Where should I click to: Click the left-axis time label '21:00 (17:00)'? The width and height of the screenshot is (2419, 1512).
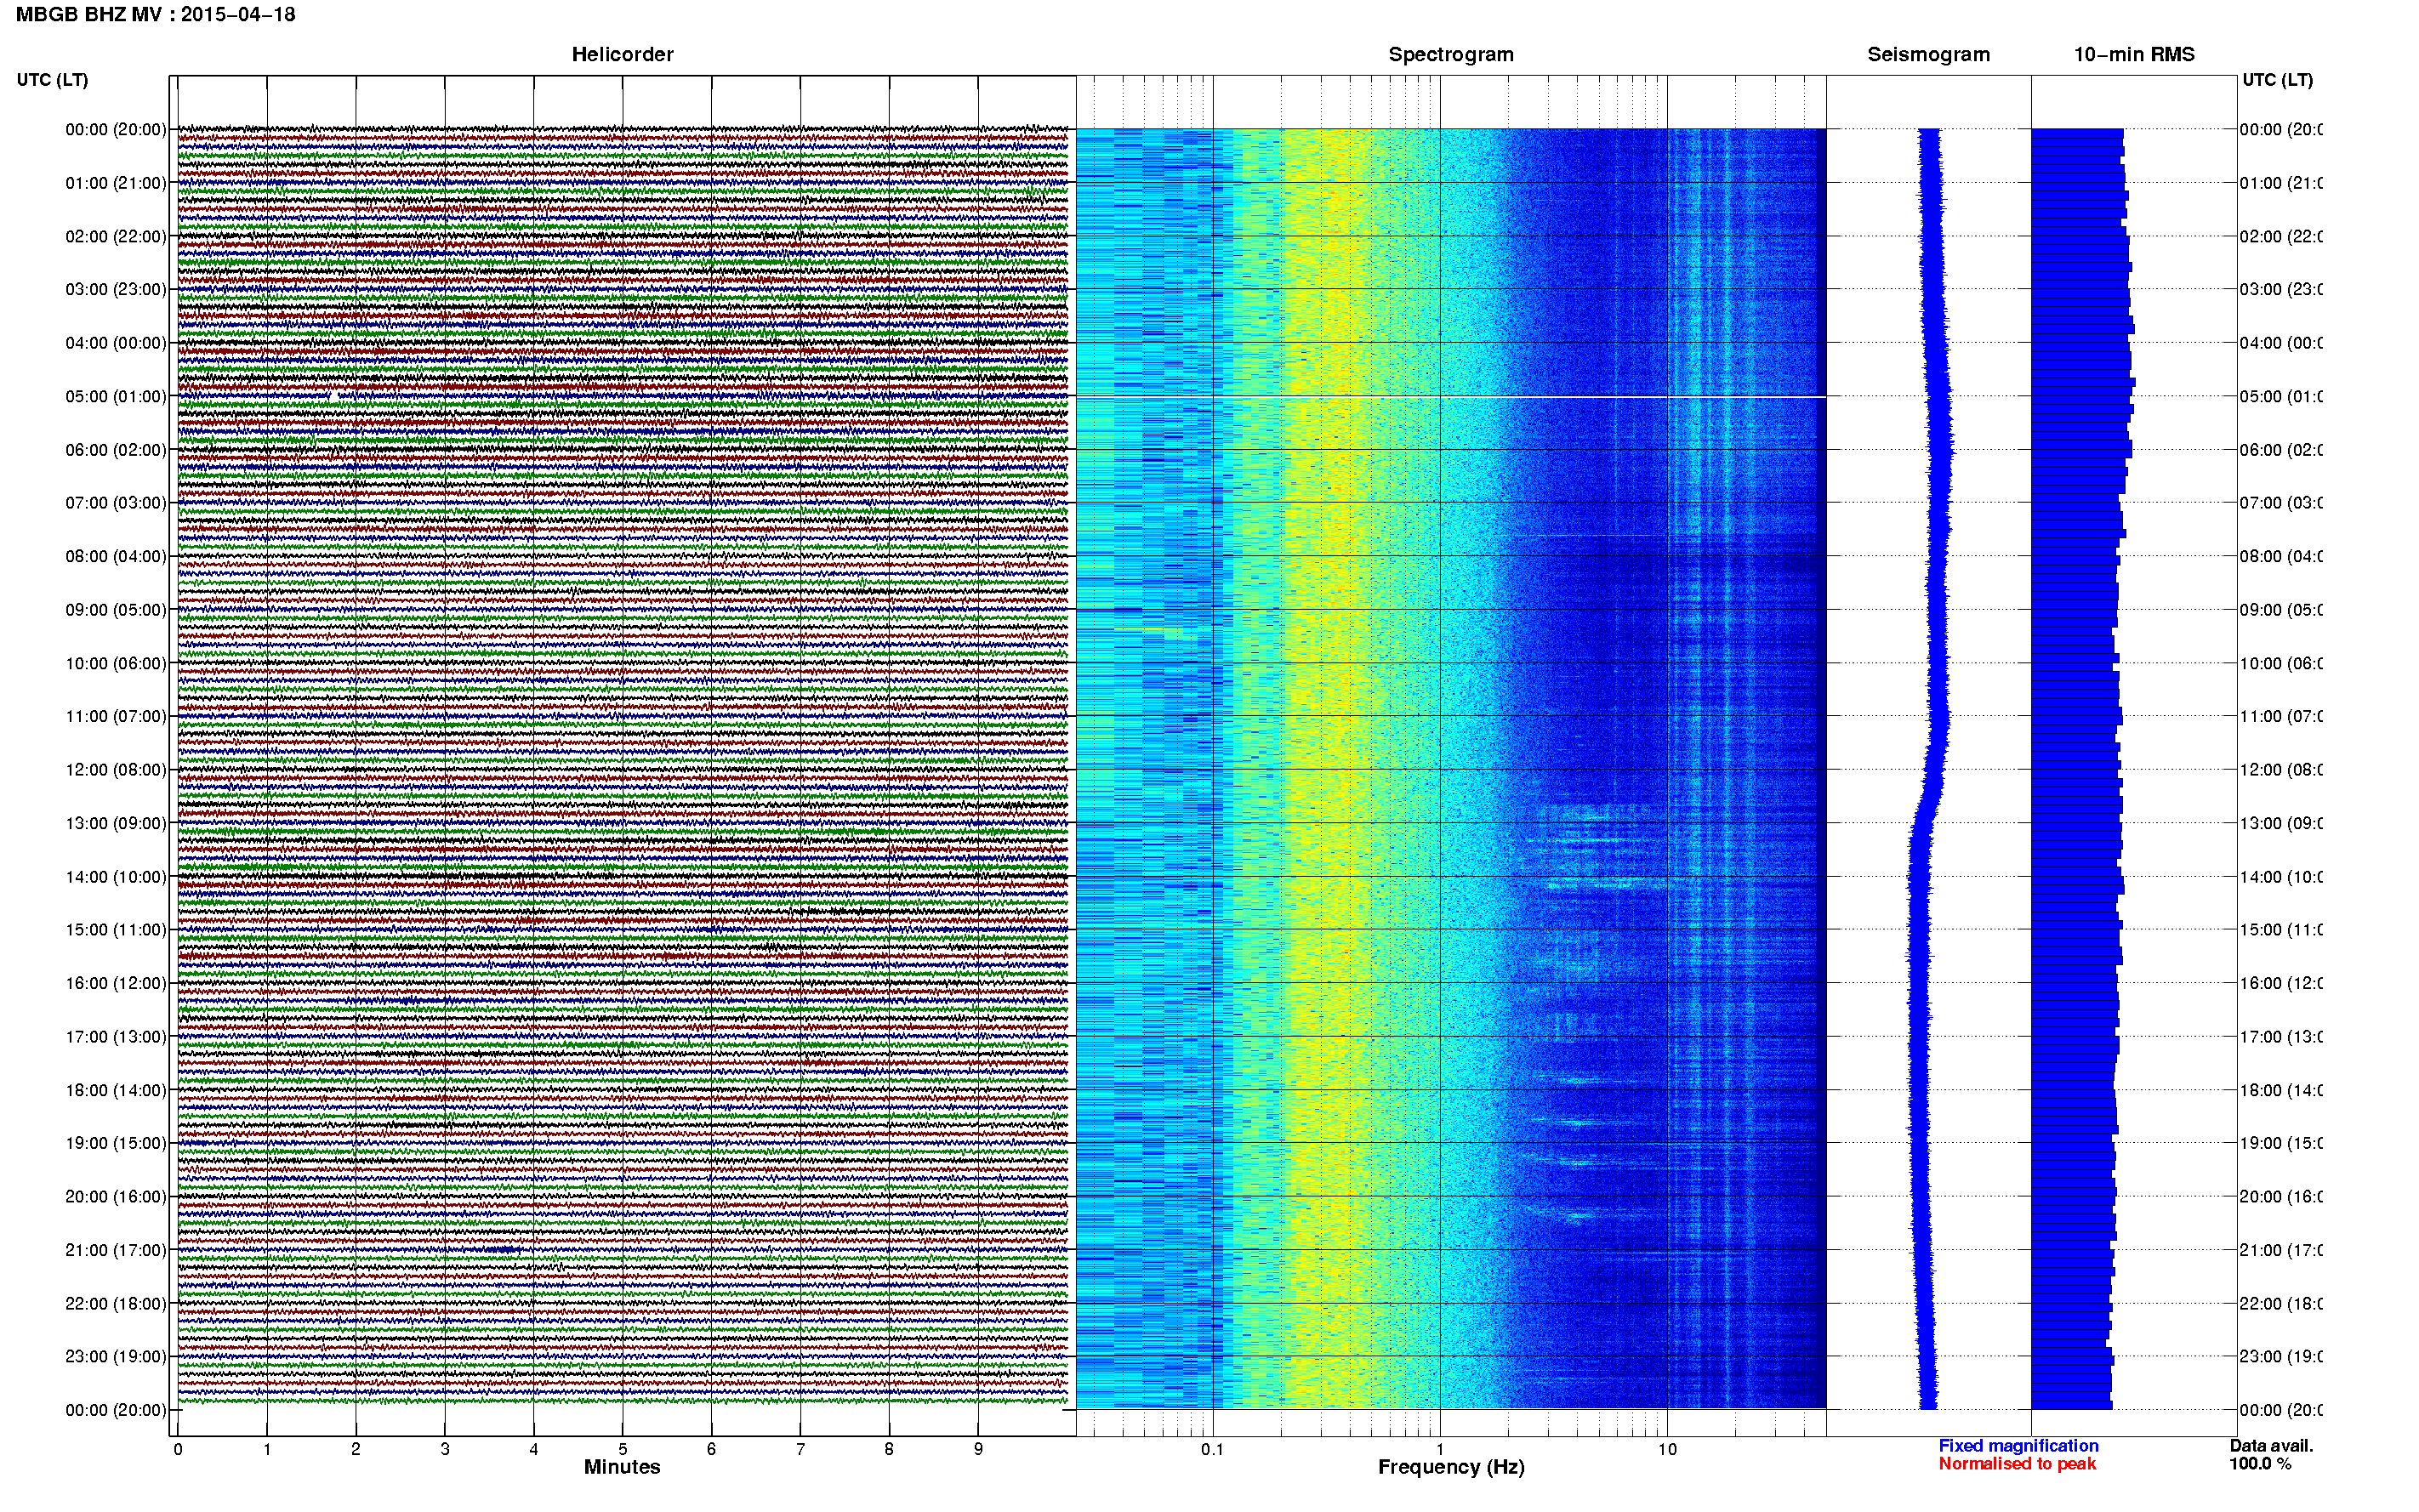coord(116,1251)
